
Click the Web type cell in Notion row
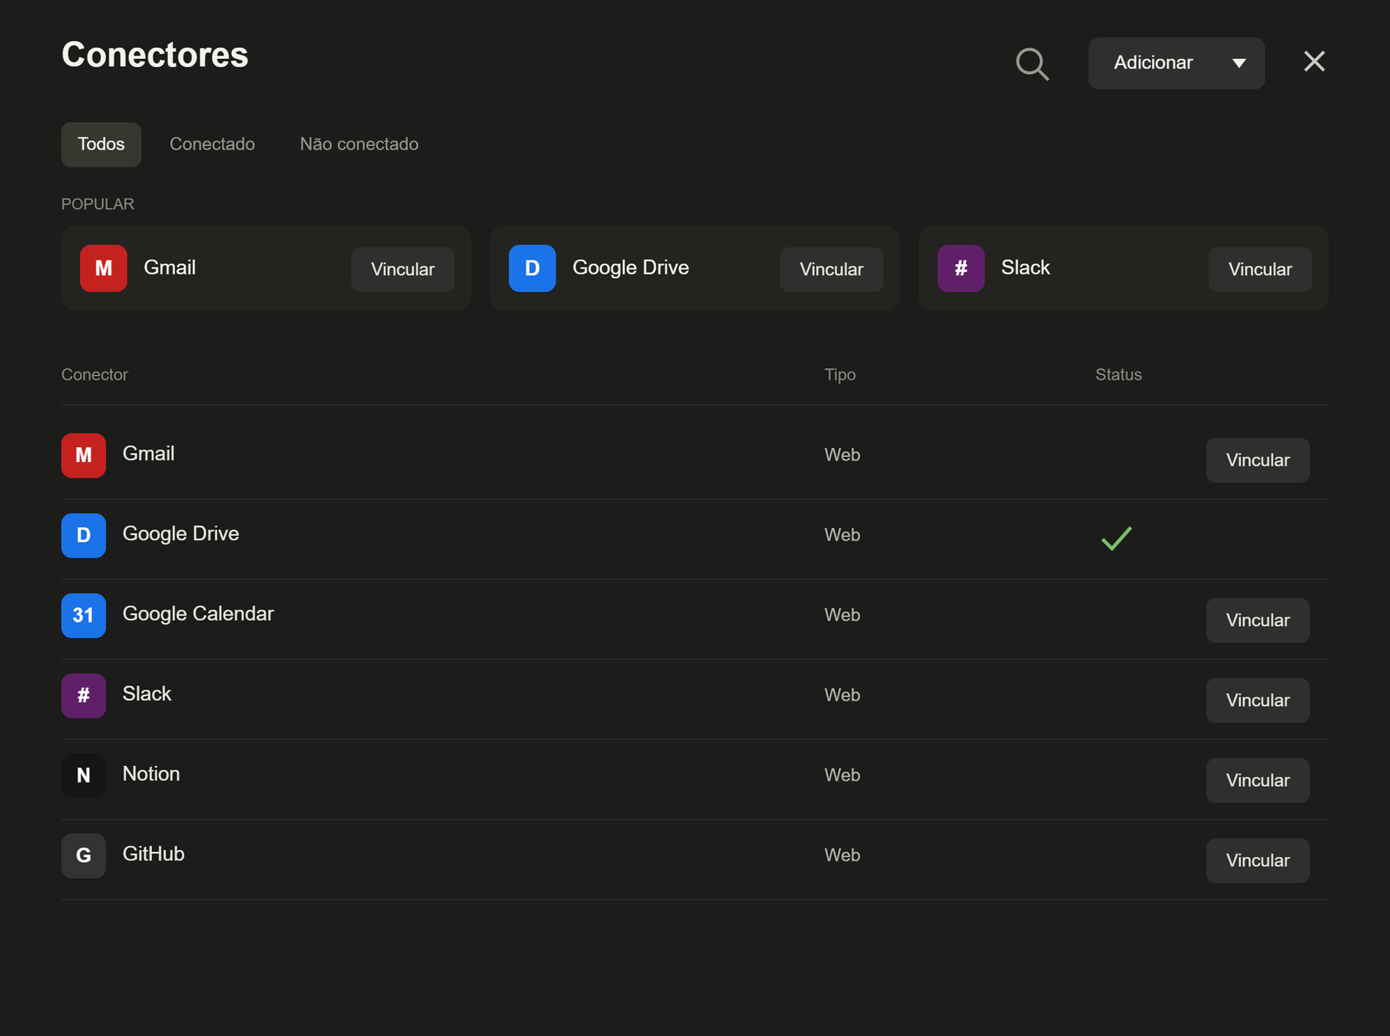(842, 775)
